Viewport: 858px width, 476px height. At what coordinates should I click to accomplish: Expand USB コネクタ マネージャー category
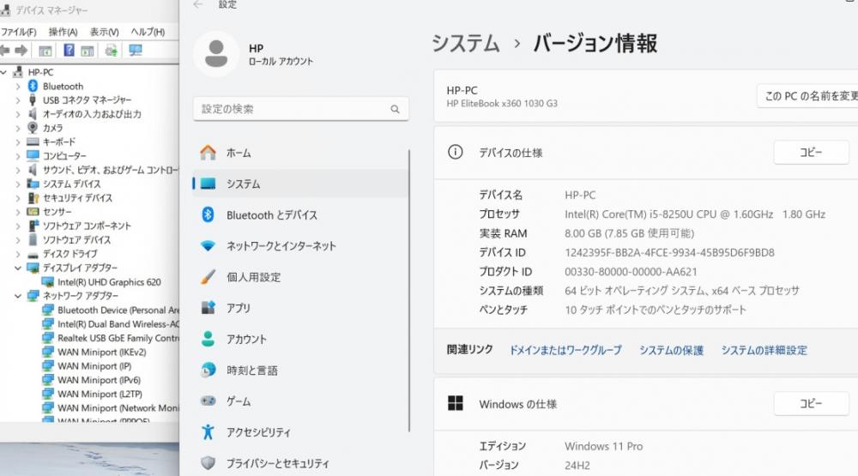pos(18,100)
